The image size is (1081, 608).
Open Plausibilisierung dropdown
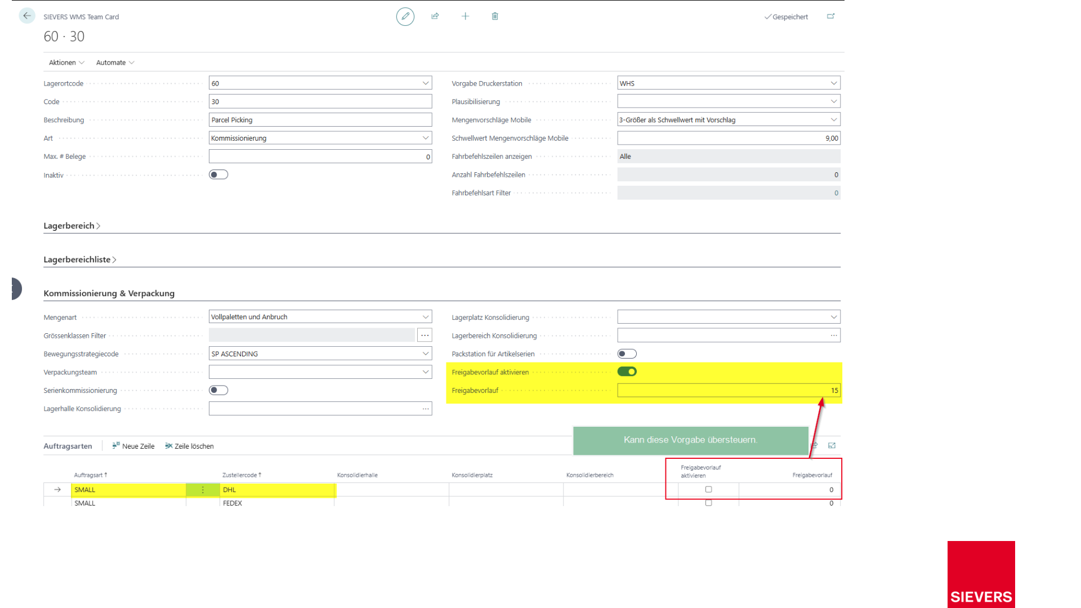pos(834,101)
